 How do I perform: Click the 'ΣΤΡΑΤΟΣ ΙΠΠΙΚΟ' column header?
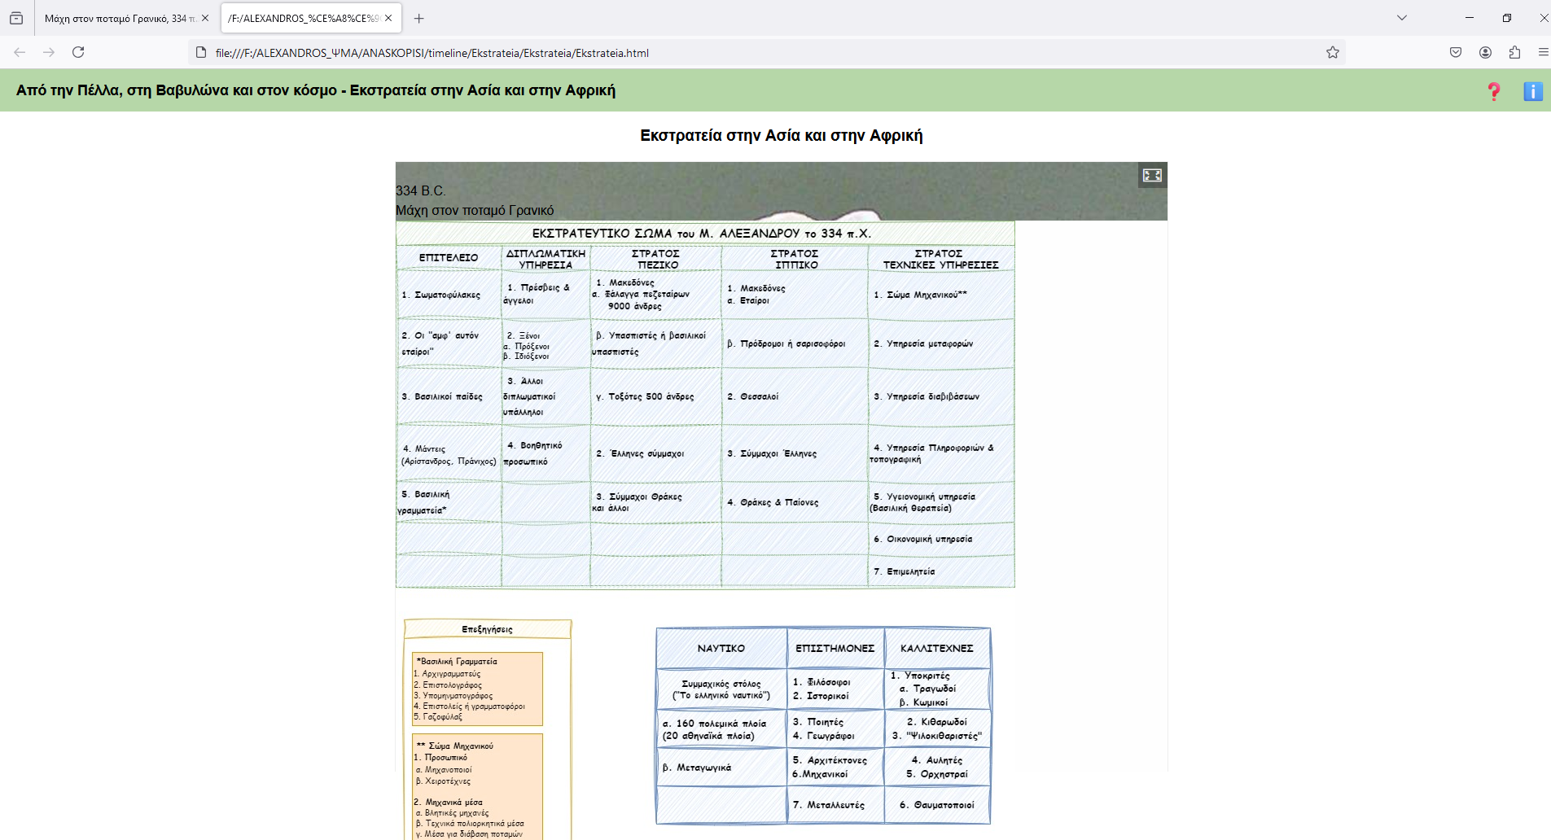pyautogui.click(x=795, y=259)
